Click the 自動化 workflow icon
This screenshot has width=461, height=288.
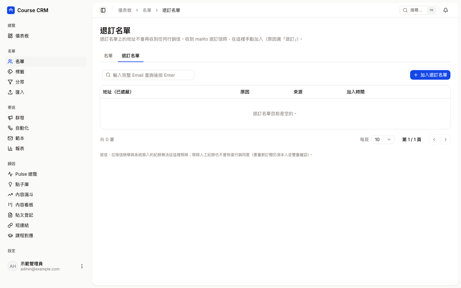click(10, 128)
